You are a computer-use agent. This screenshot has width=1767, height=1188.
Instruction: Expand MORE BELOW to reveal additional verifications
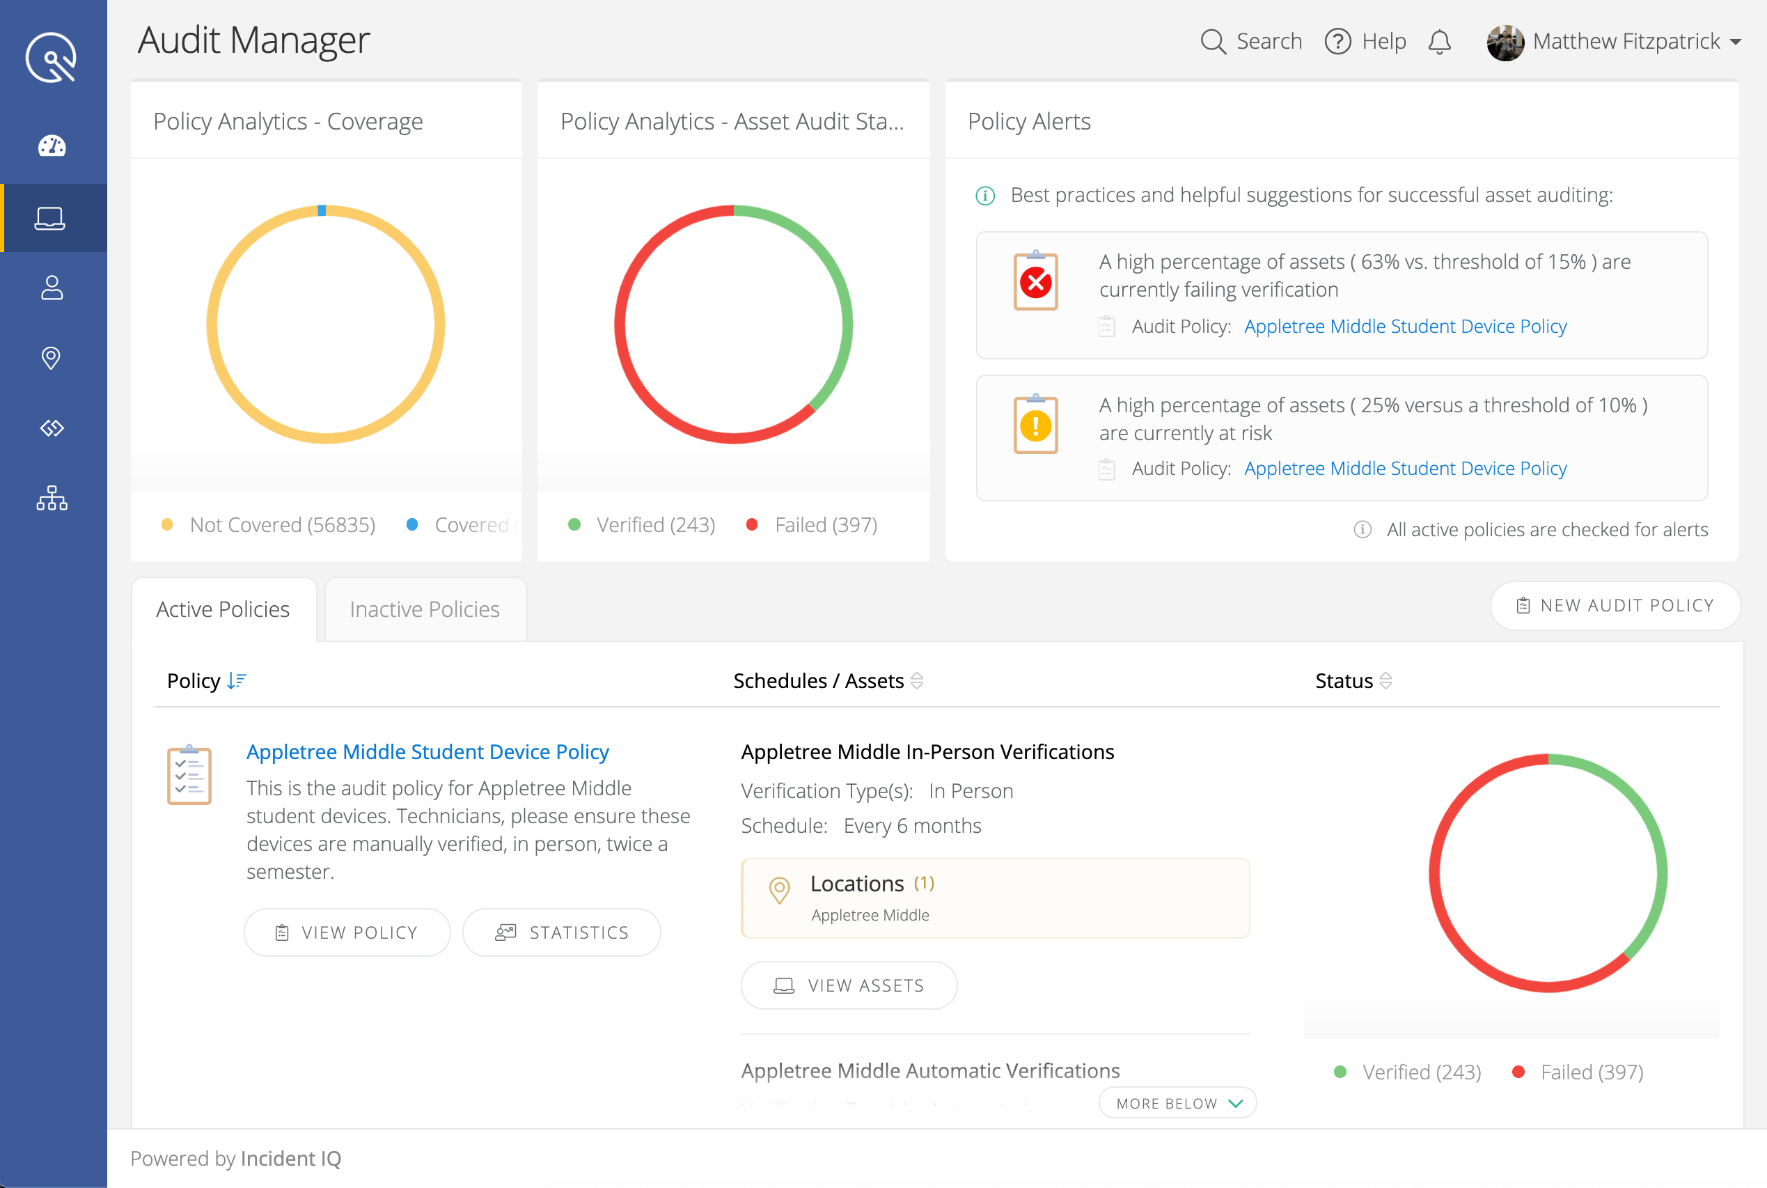point(1176,1102)
